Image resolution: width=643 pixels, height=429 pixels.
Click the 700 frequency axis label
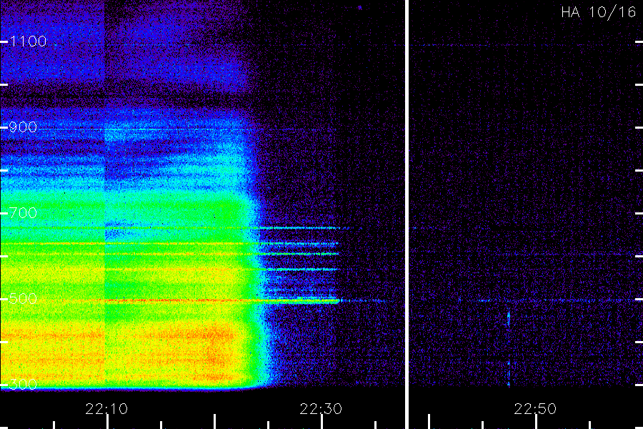(x=23, y=212)
